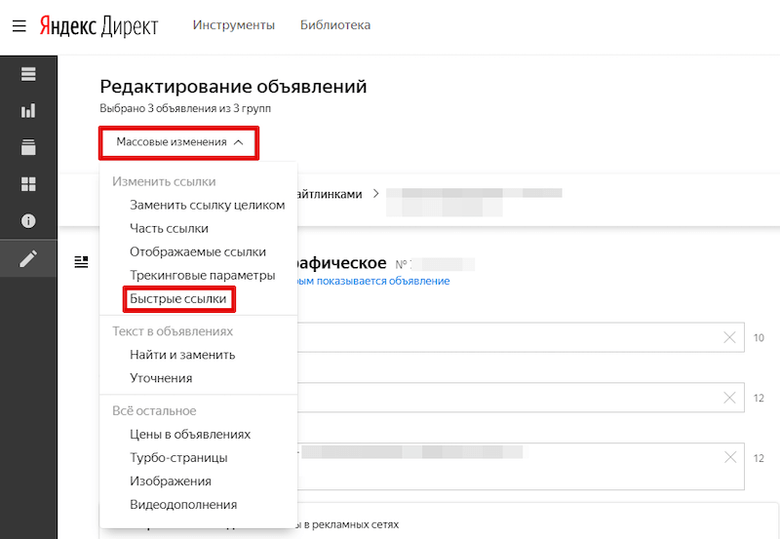Select Быстрые ссылки from the menu
This screenshot has height=539, width=780.
[x=178, y=299]
